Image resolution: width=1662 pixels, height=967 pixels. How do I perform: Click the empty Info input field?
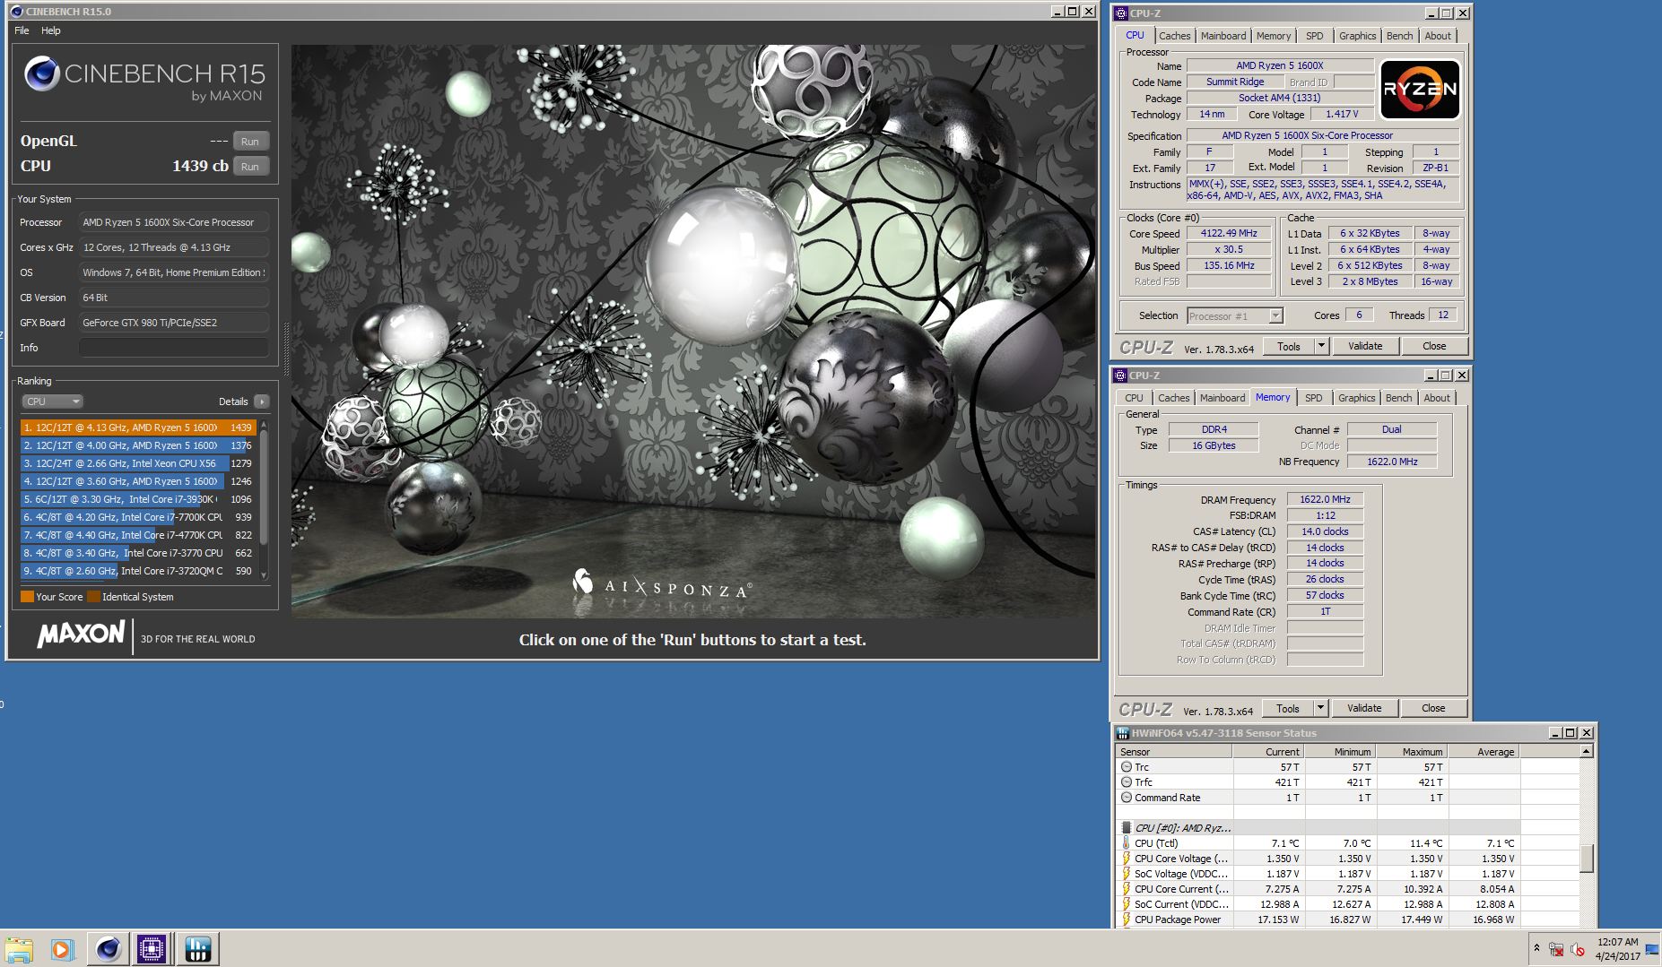[x=174, y=348]
